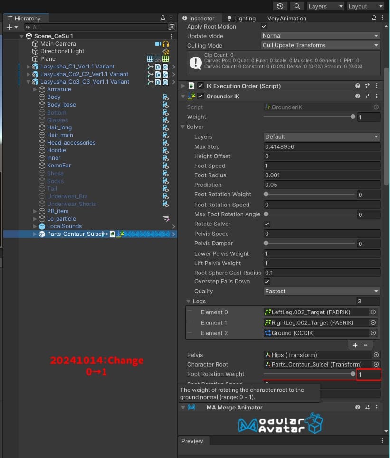The image size is (390, 458).
Task: Open the Quality dropdown
Action: pyautogui.click(x=322, y=291)
